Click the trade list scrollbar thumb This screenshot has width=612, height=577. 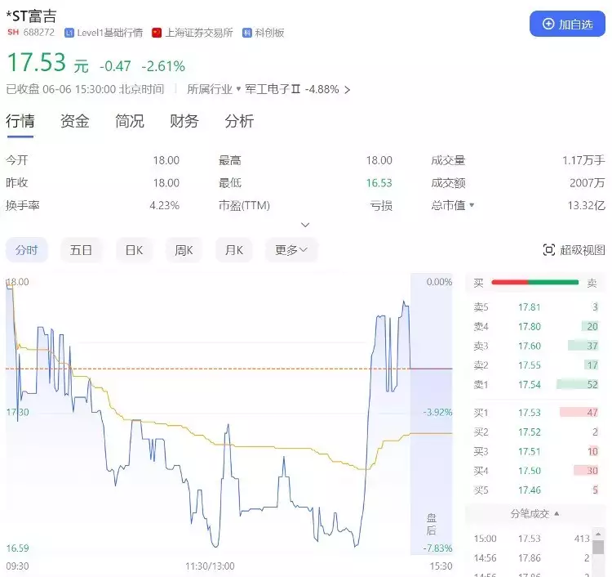597,547
